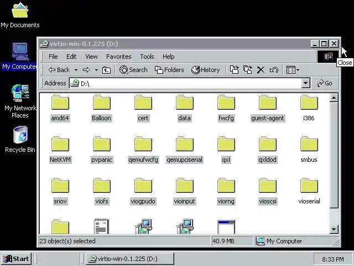Open the Views dropdown button
This screenshot has width=354, height=266.
pos(293,70)
